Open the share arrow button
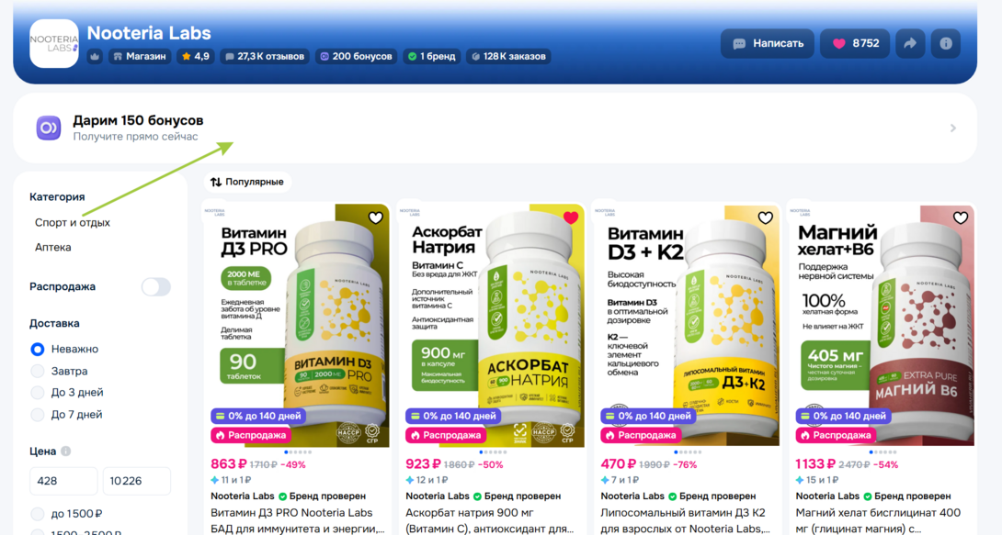The image size is (1002, 535). pyautogui.click(x=909, y=43)
